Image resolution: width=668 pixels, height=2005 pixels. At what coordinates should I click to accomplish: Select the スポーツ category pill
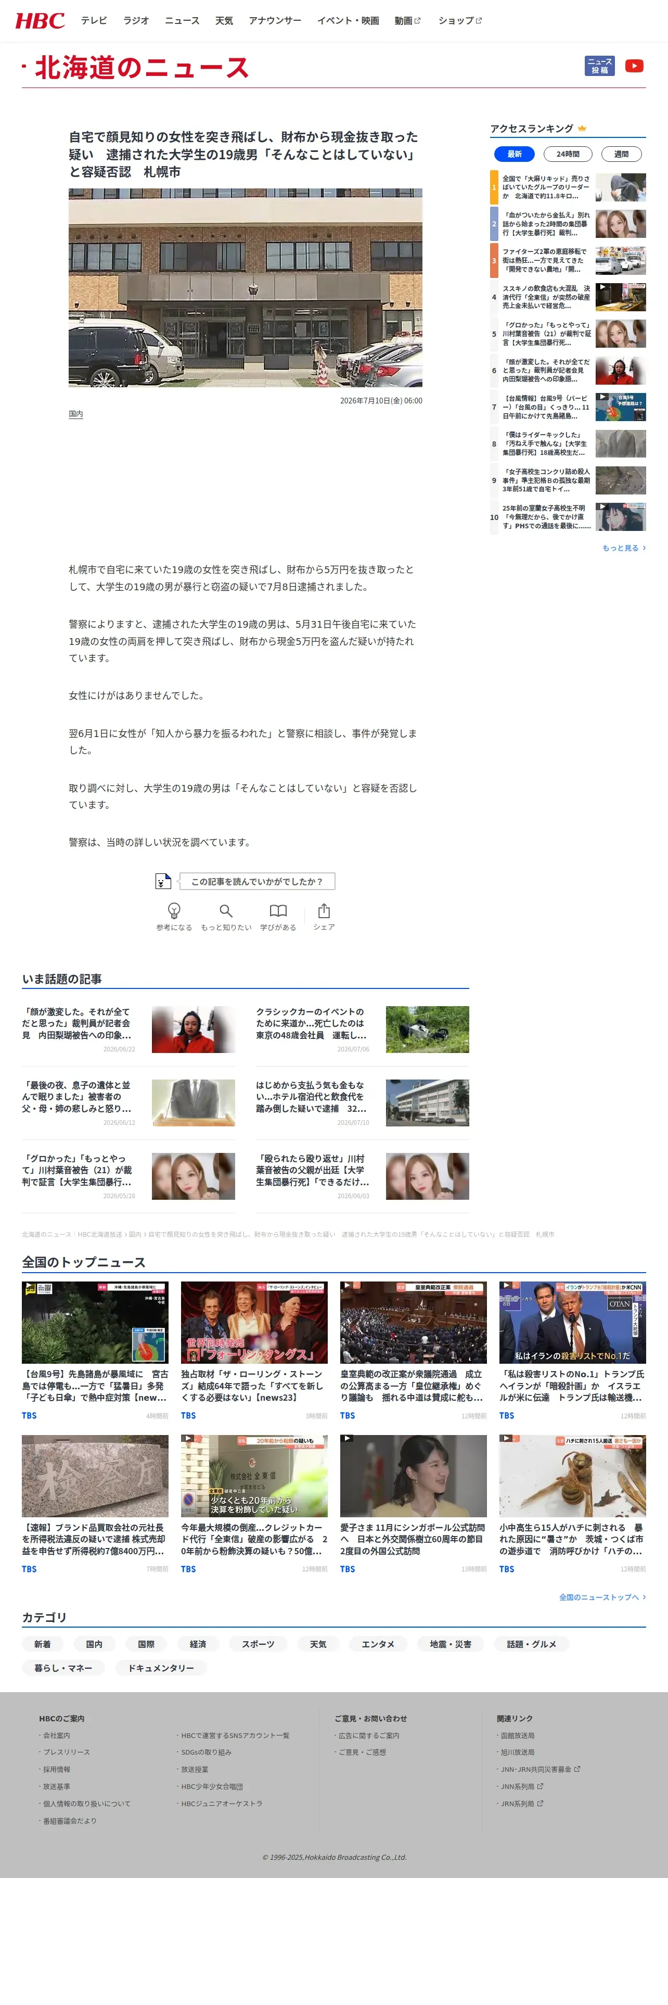click(258, 1644)
